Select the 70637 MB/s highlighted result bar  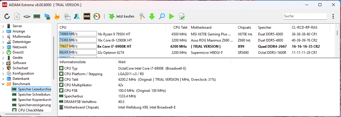point(78,46)
